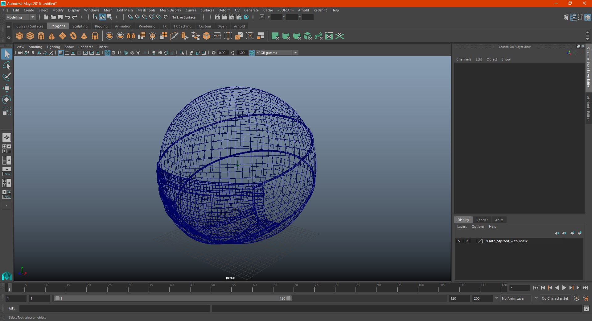Switch to the Sculpting shelf tab
This screenshot has height=321, width=592.
coord(80,26)
